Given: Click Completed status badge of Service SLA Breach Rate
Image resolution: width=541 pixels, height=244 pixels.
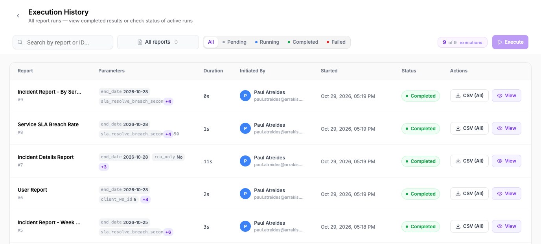Looking at the screenshot, I should pos(420,129).
